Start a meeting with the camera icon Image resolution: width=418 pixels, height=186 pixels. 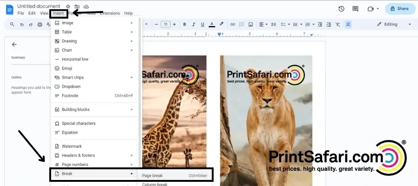click(370, 9)
